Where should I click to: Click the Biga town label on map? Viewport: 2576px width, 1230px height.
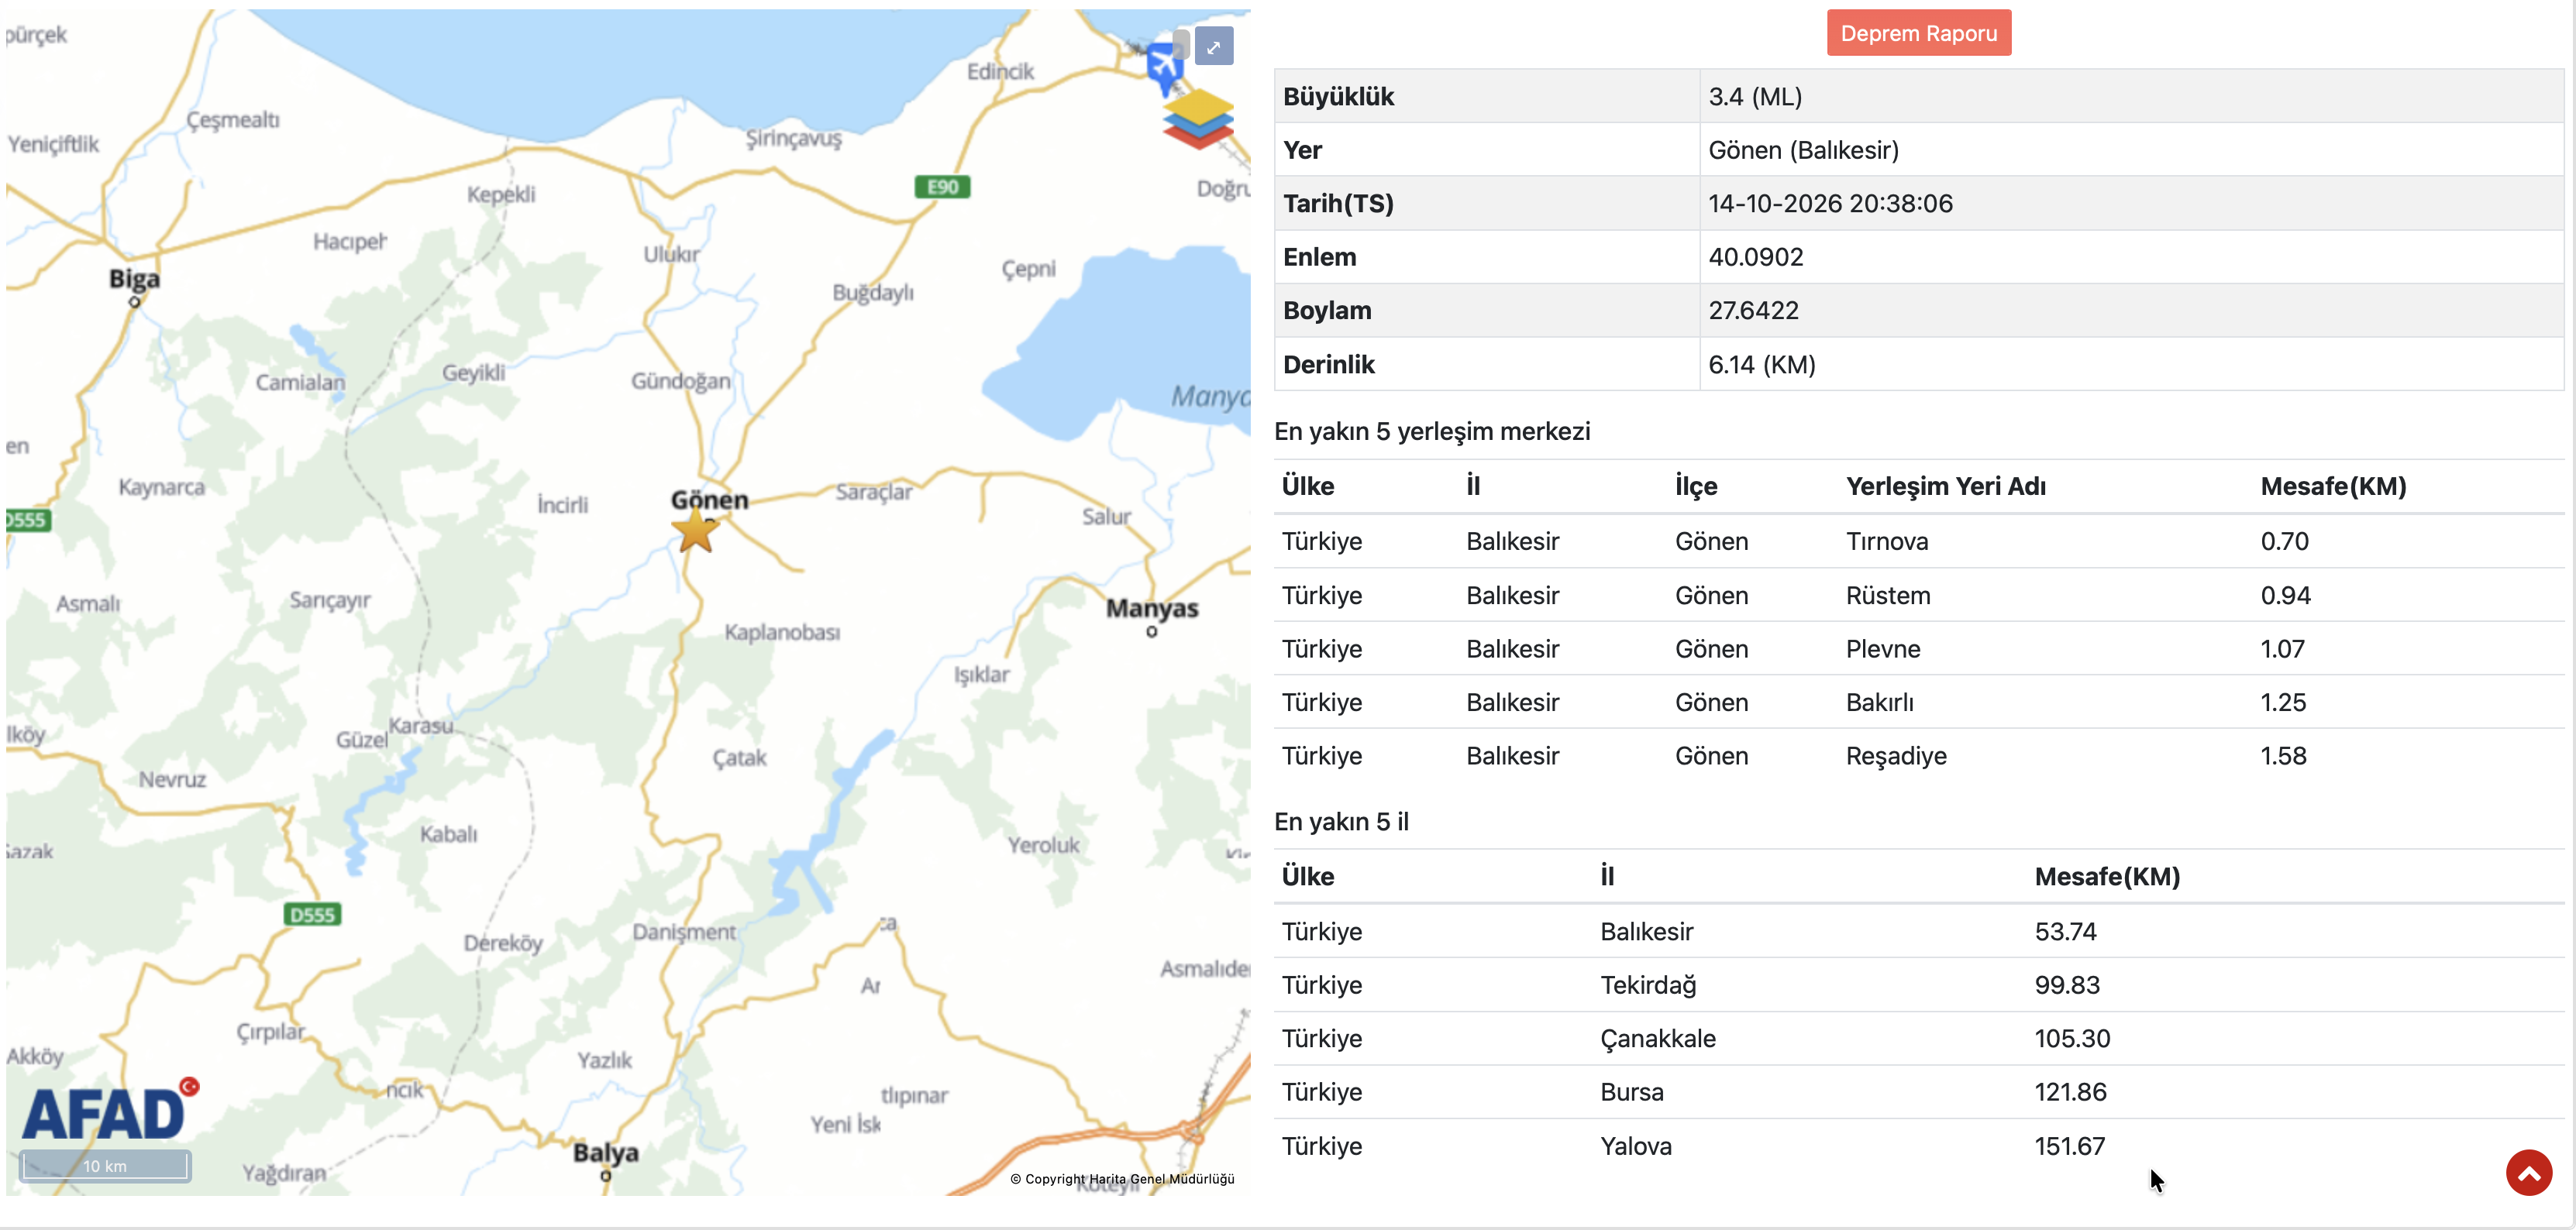pyautogui.click(x=134, y=279)
